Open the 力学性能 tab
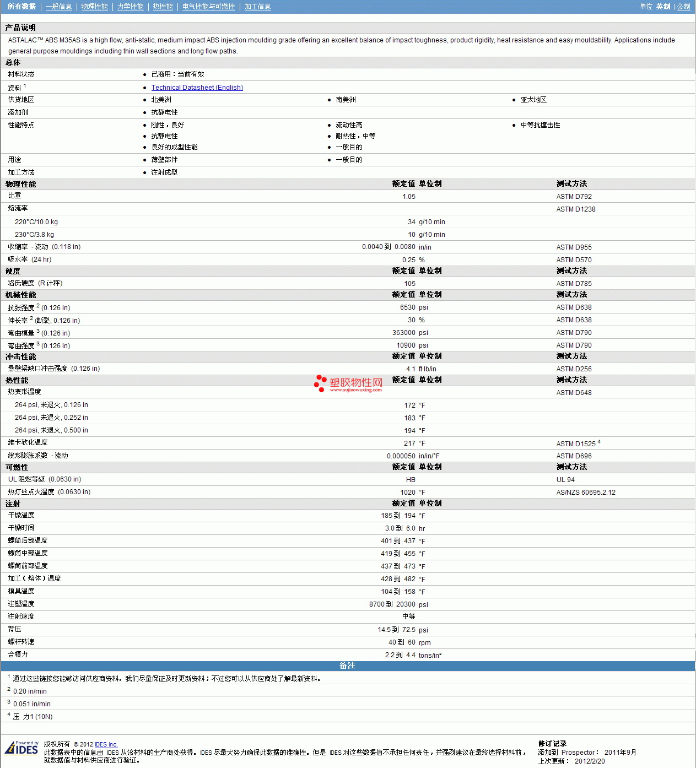The width and height of the screenshot is (696, 768). [x=130, y=7]
